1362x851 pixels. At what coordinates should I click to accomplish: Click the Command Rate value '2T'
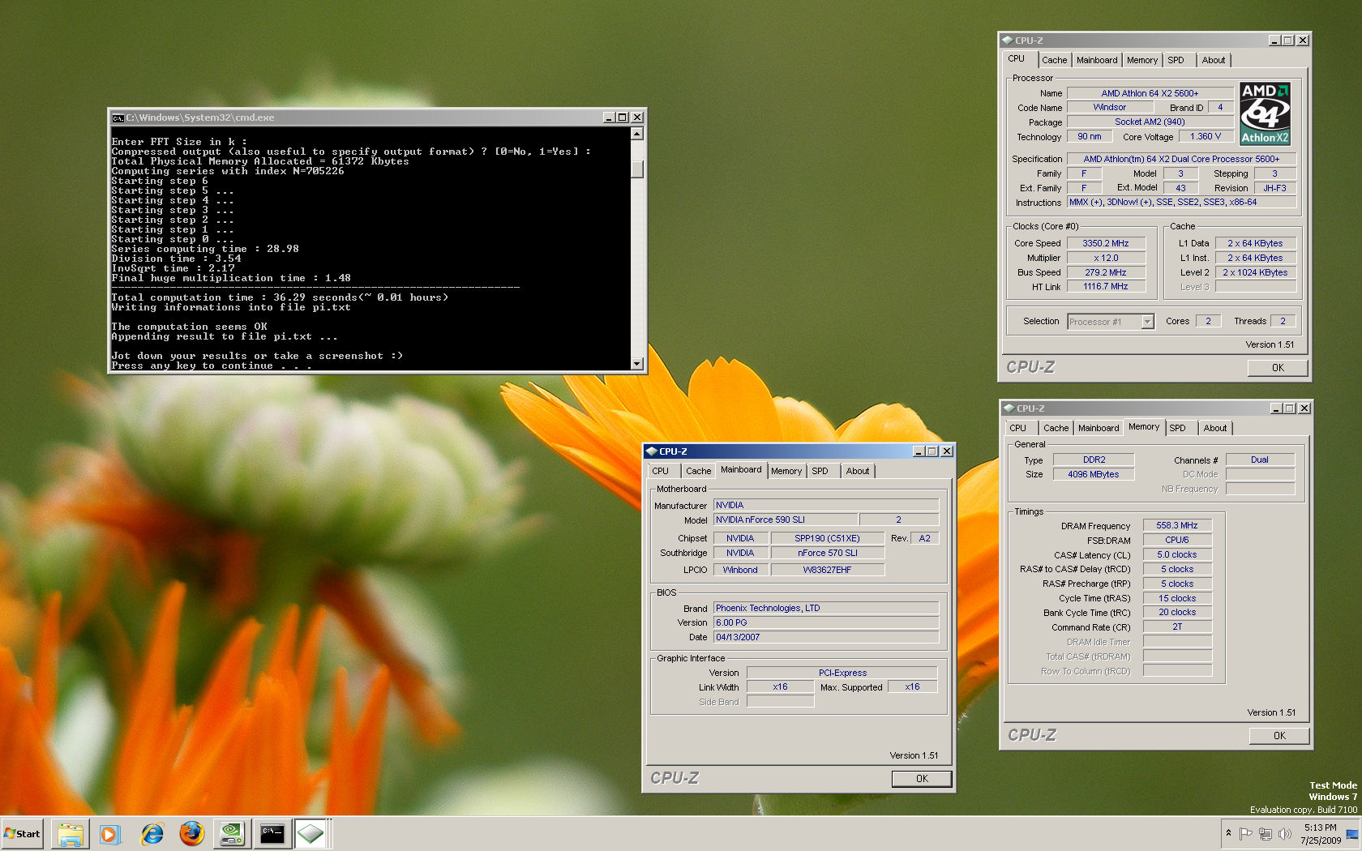point(1177,626)
